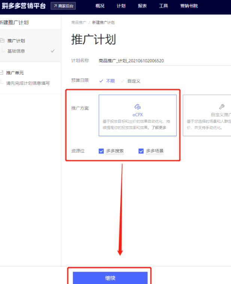The image size is (231, 284).
Task: Select 不限 budget option
Action: pyautogui.click(x=107, y=81)
